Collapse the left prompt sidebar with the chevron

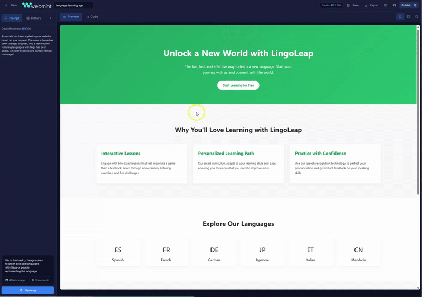(x=51, y=18)
